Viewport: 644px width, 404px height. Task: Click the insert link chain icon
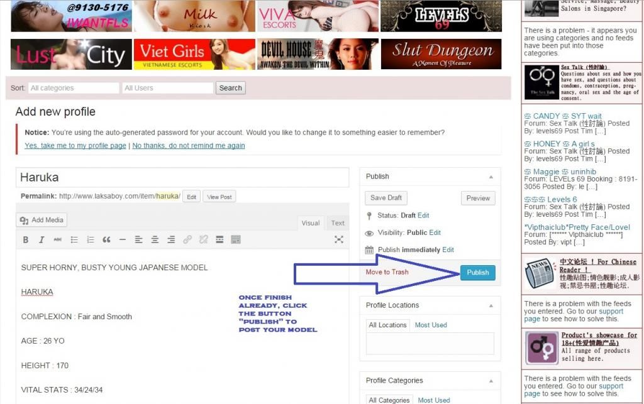pyautogui.click(x=187, y=239)
